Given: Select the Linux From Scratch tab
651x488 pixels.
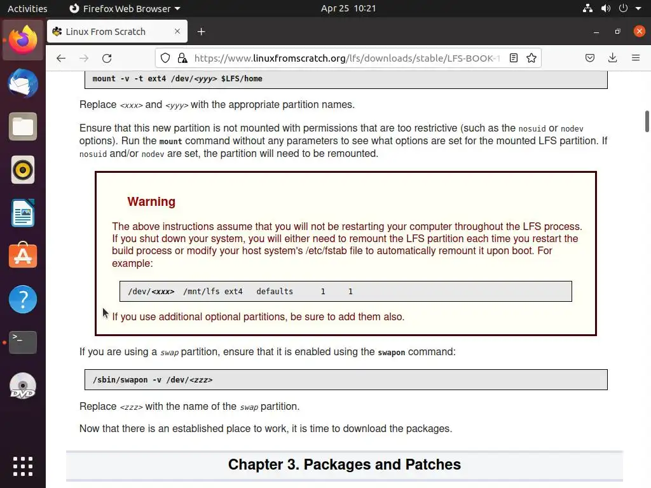Looking at the screenshot, I should (117, 31).
